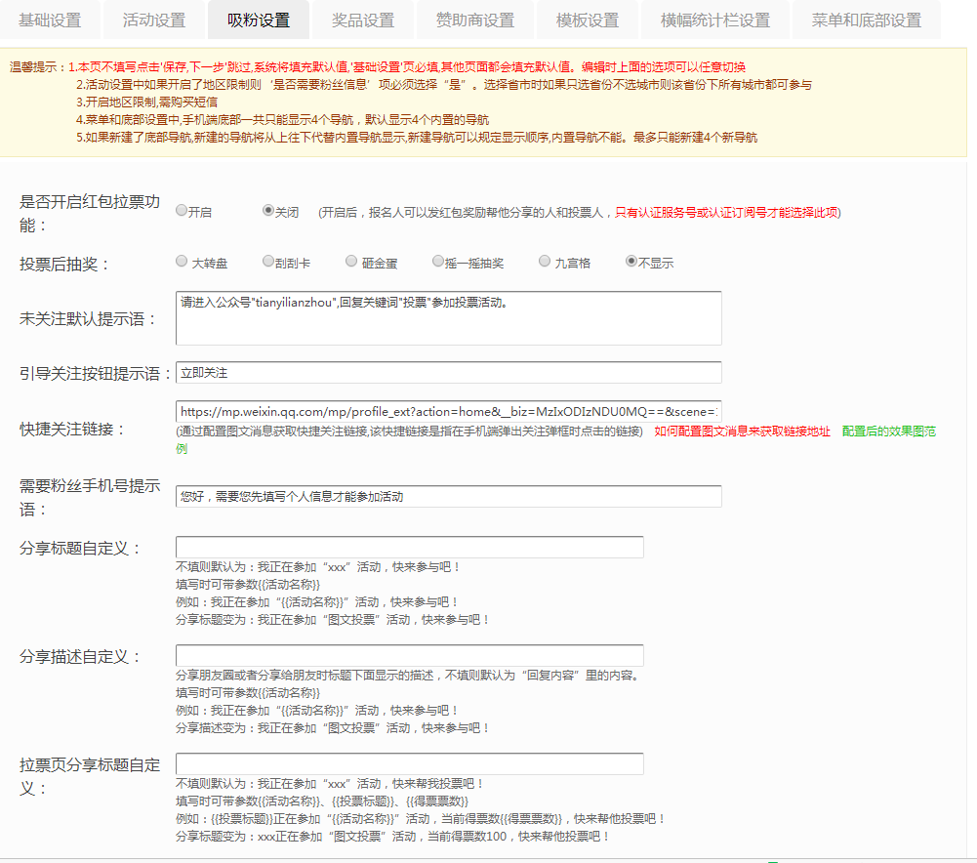Choose 大转盘 as the post-vote lottery

[182, 262]
